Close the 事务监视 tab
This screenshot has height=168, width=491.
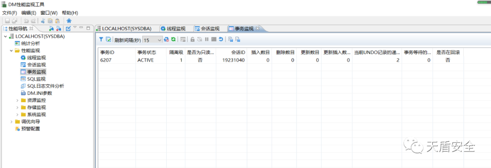(258, 29)
